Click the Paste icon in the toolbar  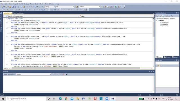click(x=24, y=7)
